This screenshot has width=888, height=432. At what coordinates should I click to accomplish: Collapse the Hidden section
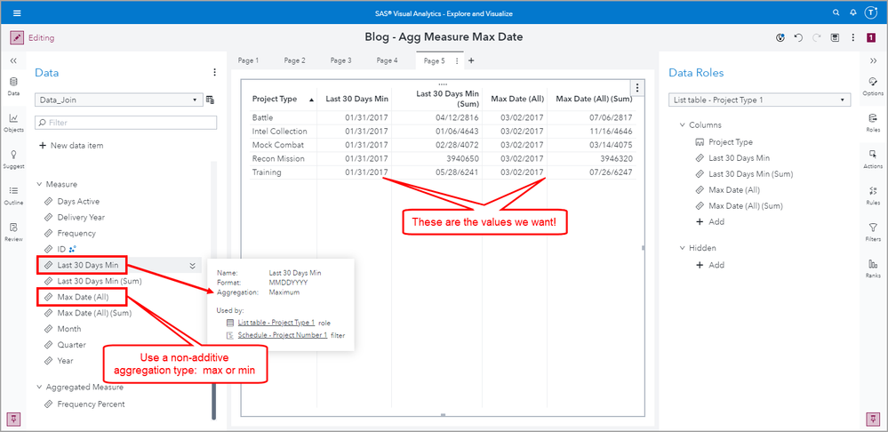coord(683,248)
